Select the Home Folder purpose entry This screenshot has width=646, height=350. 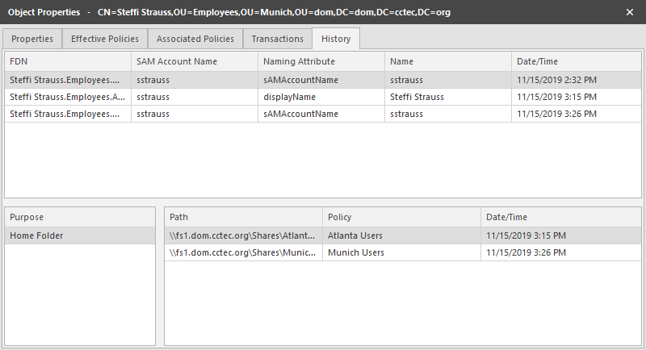point(79,235)
